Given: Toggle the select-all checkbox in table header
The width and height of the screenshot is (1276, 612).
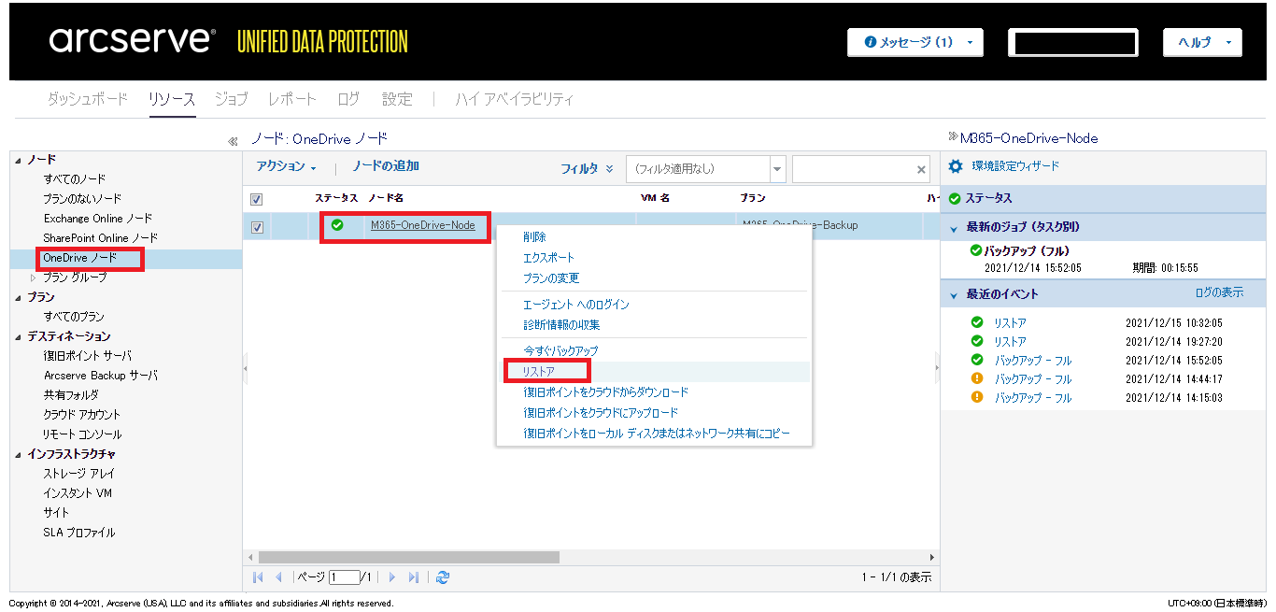Looking at the screenshot, I should (x=257, y=199).
